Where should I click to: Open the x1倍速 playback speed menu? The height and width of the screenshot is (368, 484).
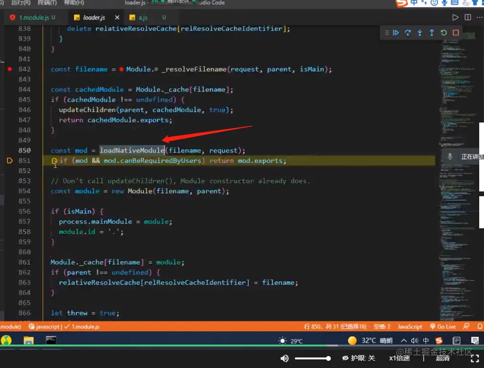(x=399, y=358)
